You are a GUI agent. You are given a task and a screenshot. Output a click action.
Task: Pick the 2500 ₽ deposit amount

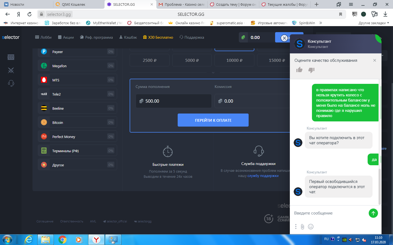(150, 60)
